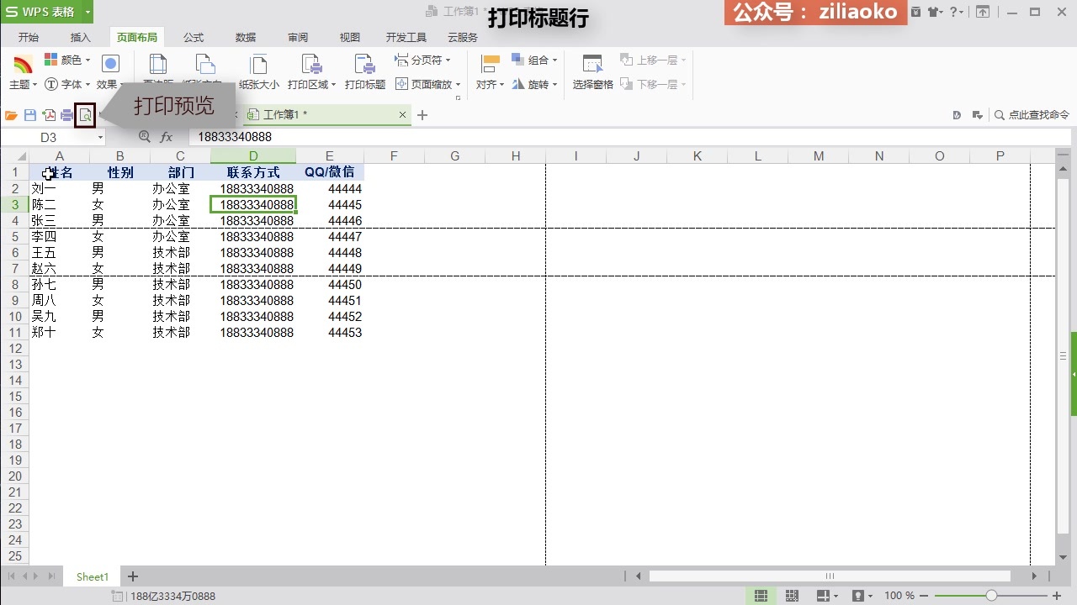The height and width of the screenshot is (605, 1077).
Task: Click 上移一层 bring forward
Action: coord(654,60)
